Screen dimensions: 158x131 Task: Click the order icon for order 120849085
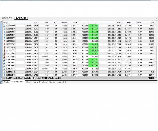pyautogui.click(x=4, y=32)
